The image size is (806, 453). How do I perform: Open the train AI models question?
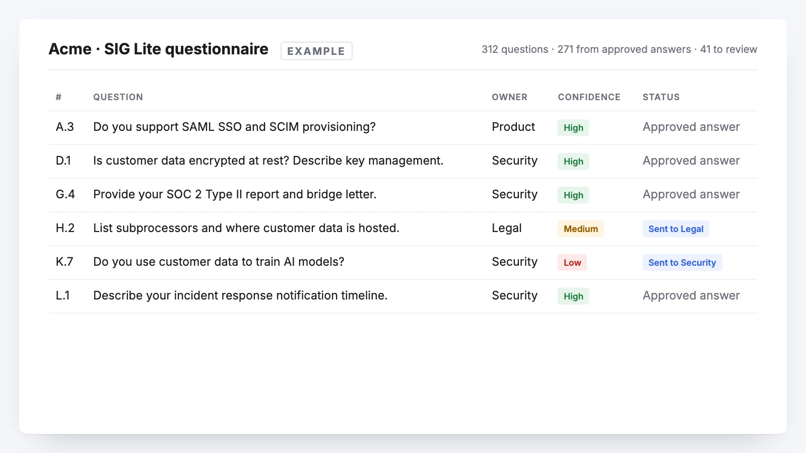point(219,262)
